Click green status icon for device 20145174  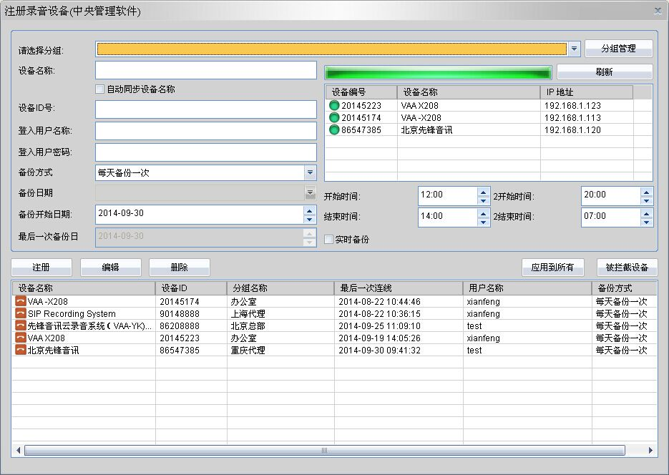click(334, 118)
